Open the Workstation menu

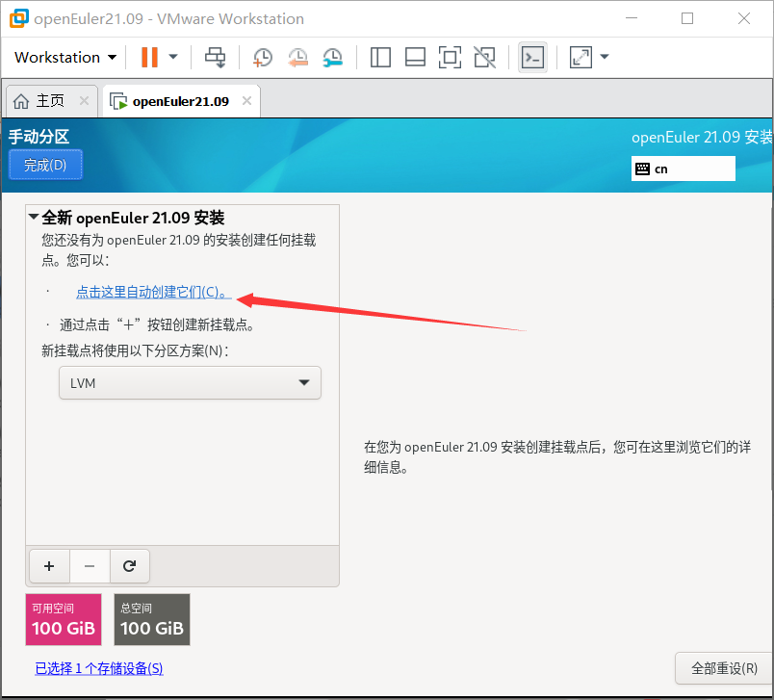[x=65, y=57]
